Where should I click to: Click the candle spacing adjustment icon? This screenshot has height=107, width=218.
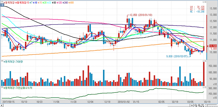pyautogui.click(x=203, y=105)
